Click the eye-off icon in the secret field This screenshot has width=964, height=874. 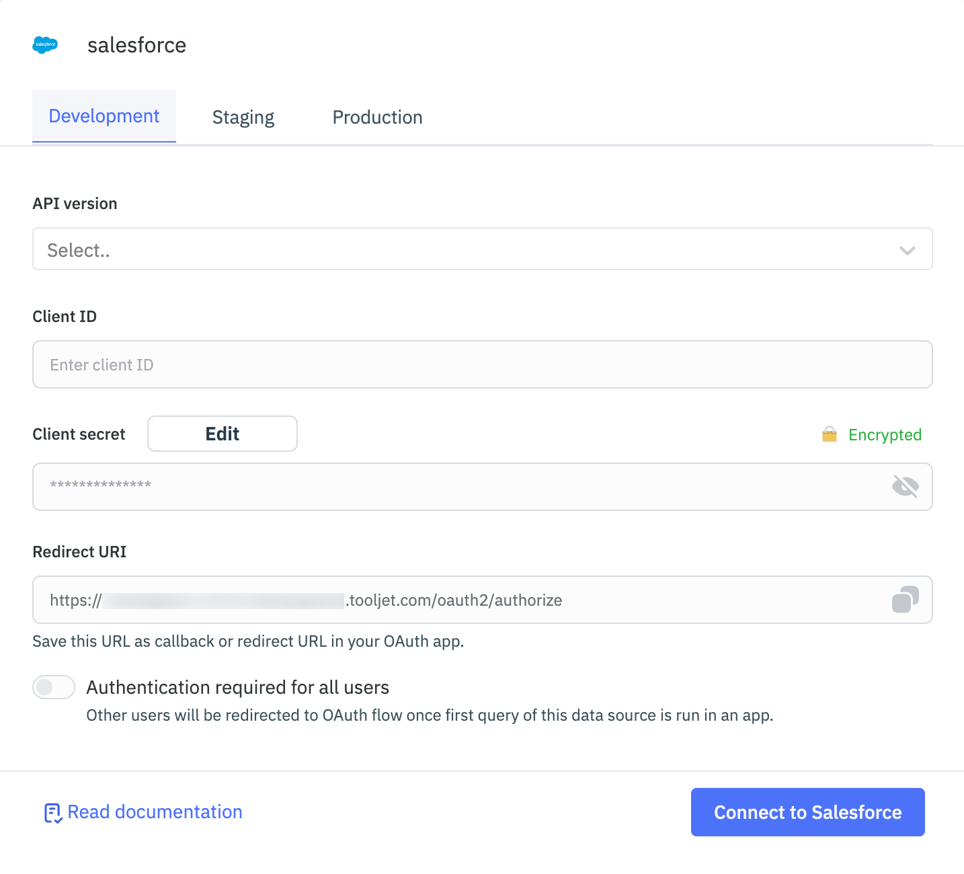pos(906,486)
